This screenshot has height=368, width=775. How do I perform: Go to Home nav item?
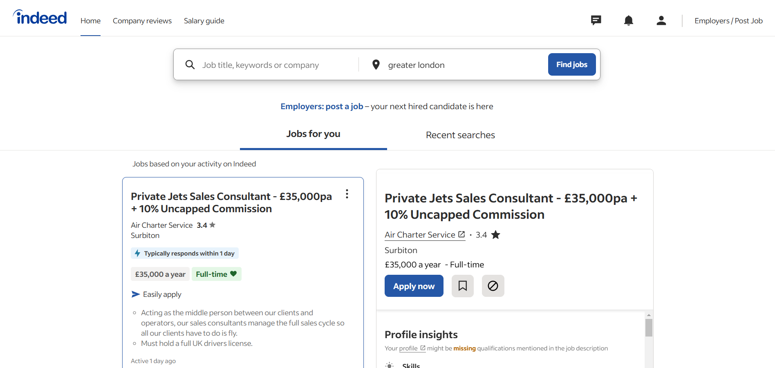pyautogui.click(x=90, y=21)
